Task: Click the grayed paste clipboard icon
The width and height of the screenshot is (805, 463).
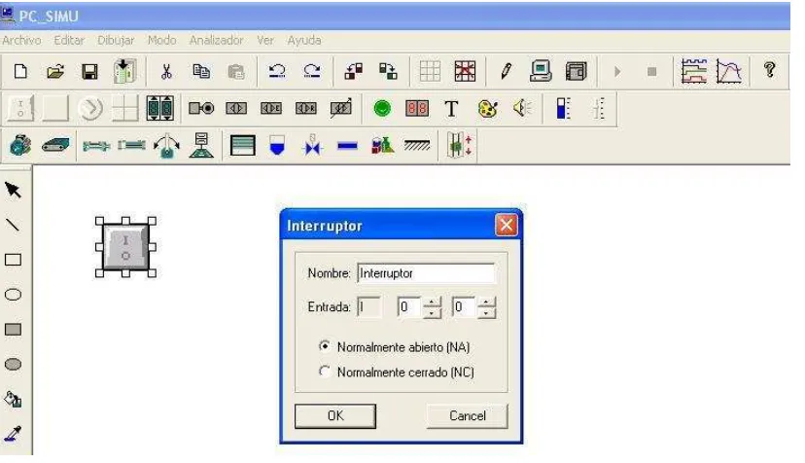Action: [235, 71]
